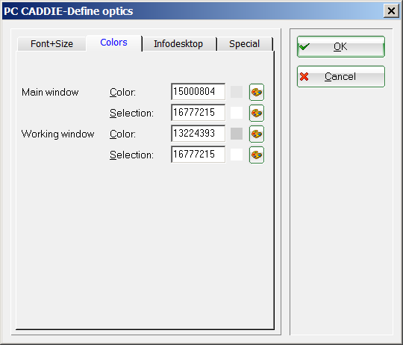
Task: Focus the Working window Color field 13224393
Action: (x=199, y=134)
